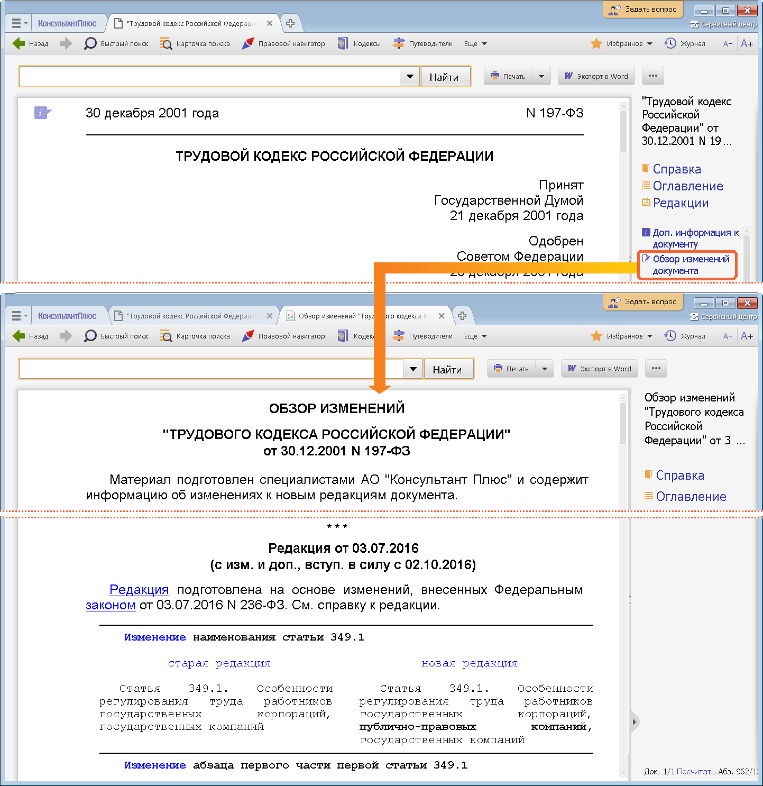Click Печать button in top window
The height and width of the screenshot is (786, 763).
click(508, 76)
